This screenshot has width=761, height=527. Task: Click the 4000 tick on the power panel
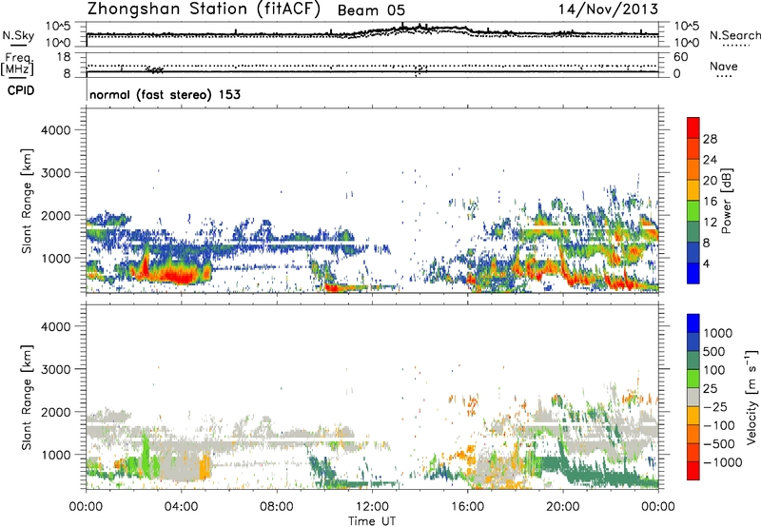click(55, 130)
